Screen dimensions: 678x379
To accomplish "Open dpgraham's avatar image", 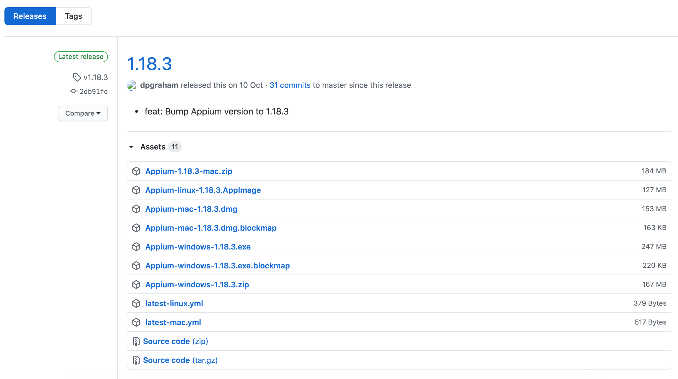I will [132, 85].
